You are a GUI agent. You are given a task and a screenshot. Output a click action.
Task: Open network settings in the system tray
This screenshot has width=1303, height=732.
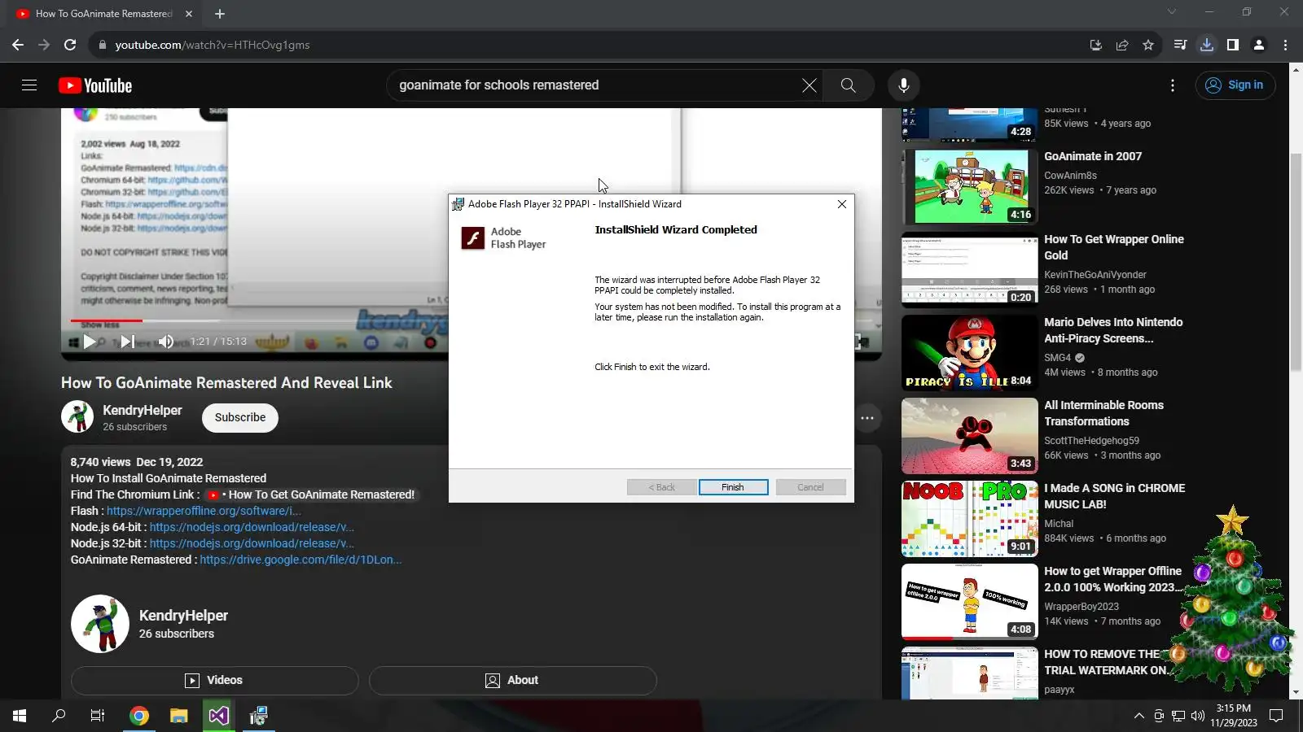(x=1178, y=716)
